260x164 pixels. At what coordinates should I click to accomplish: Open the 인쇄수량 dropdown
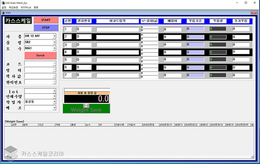tap(54, 96)
